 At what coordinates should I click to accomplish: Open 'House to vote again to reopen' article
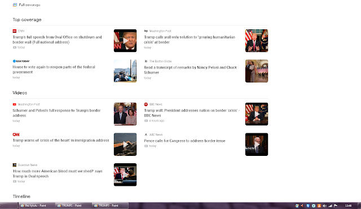coord(54,69)
